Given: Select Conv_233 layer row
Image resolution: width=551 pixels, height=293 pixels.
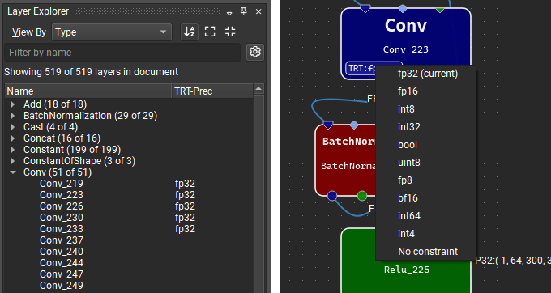Looking at the screenshot, I should (x=129, y=229).
